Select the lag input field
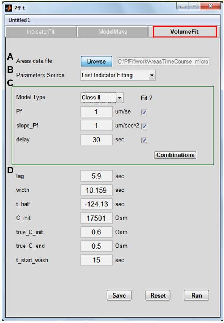 [96, 176]
